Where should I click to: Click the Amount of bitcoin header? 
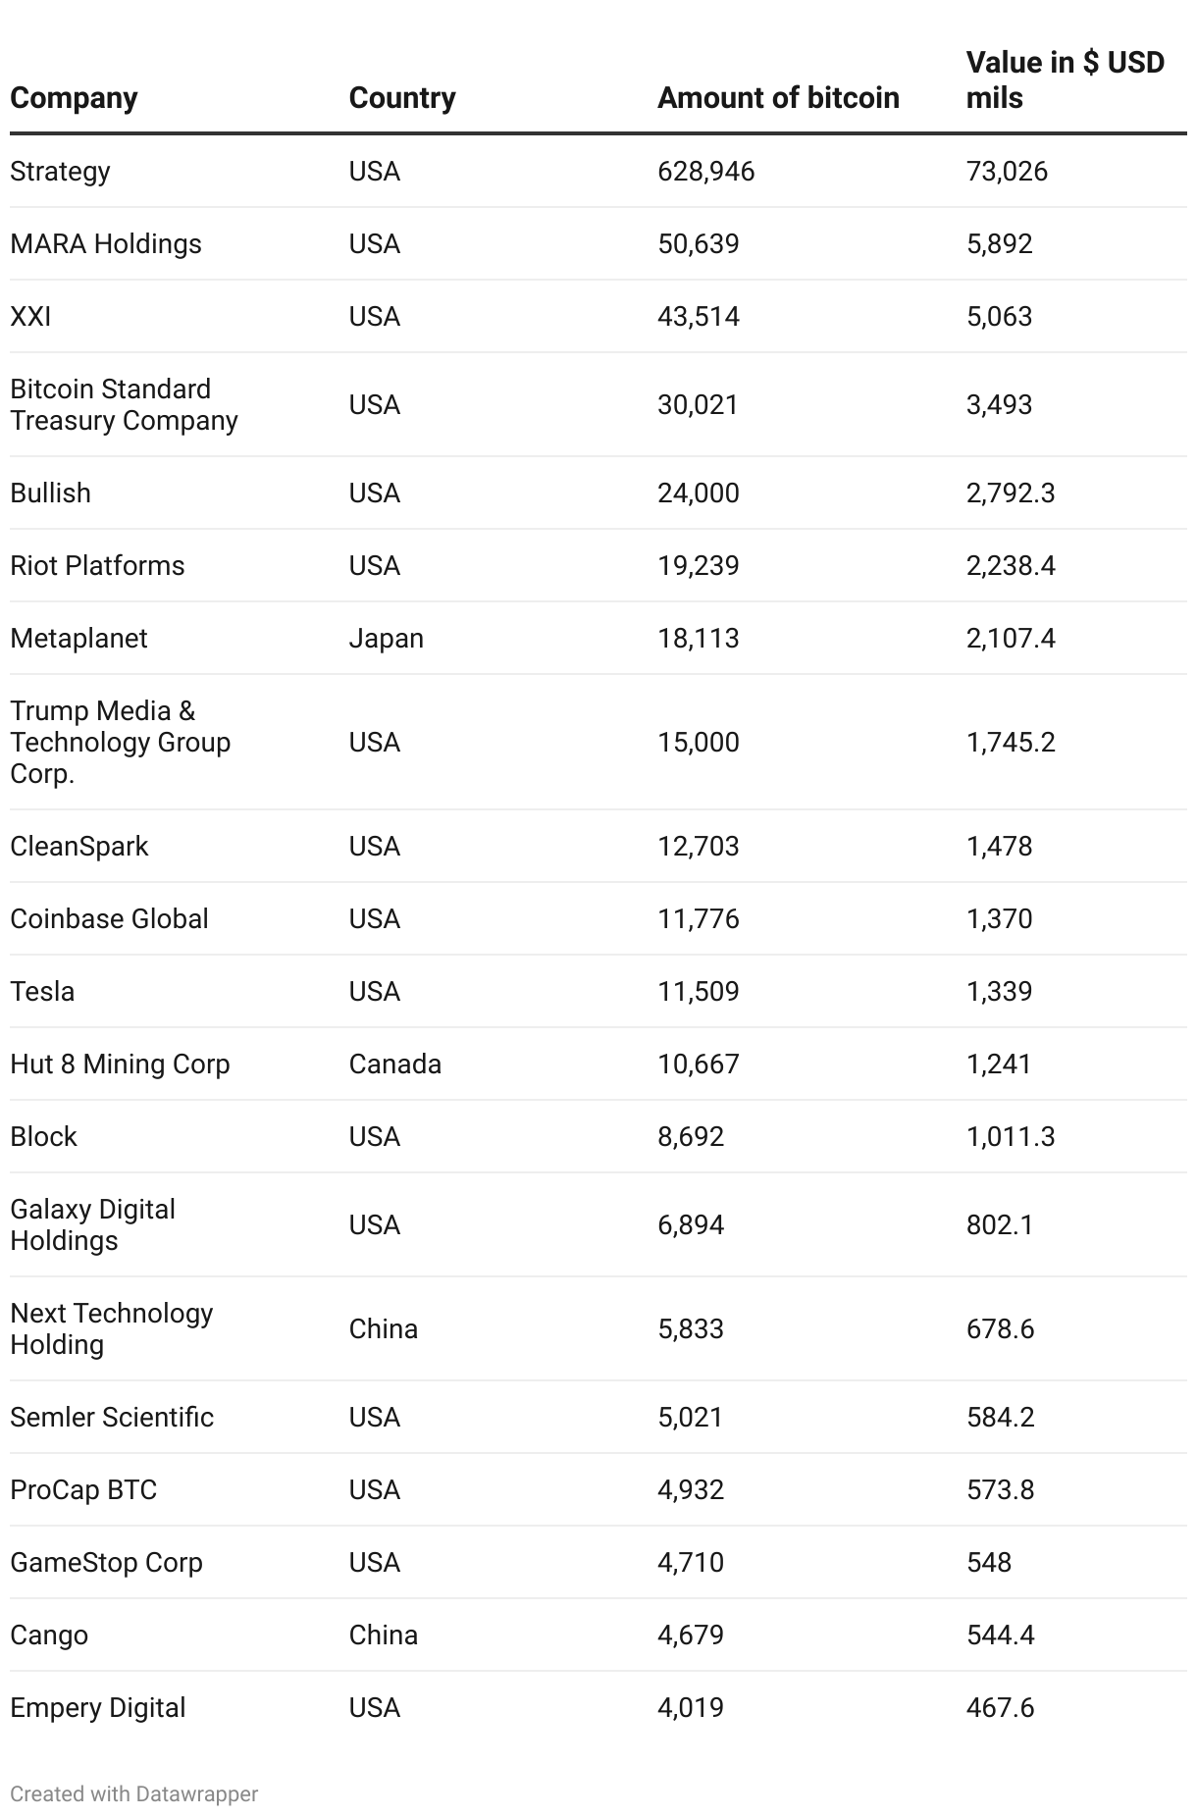[x=778, y=98]
